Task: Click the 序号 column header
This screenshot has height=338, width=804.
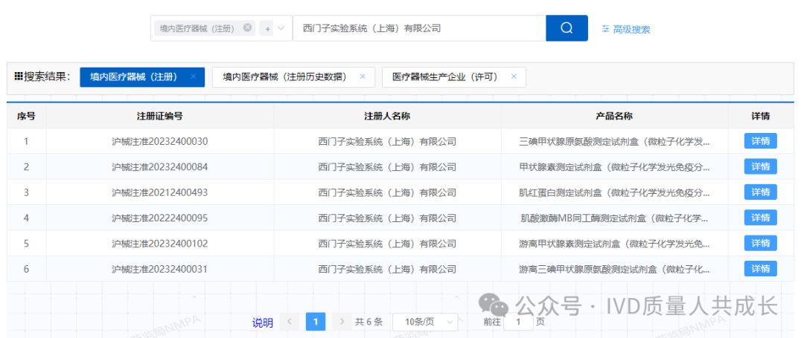Action: tap(26, 116)
